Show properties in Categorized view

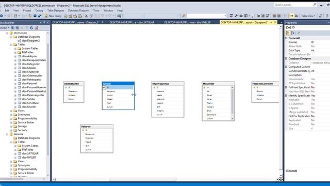[x=287, y=33]
